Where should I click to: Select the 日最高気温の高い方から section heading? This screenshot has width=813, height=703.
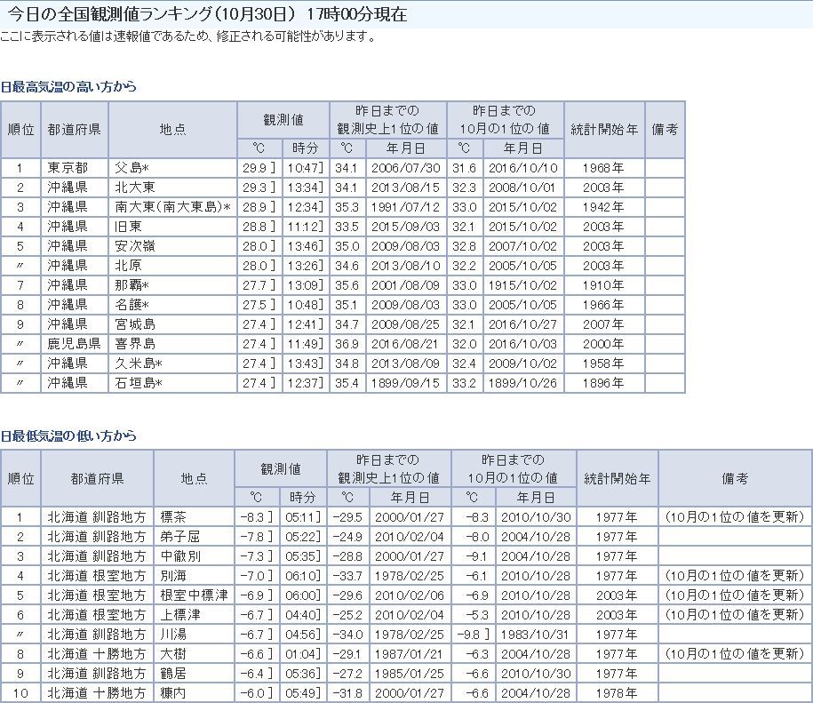click(x=69, y=87)
